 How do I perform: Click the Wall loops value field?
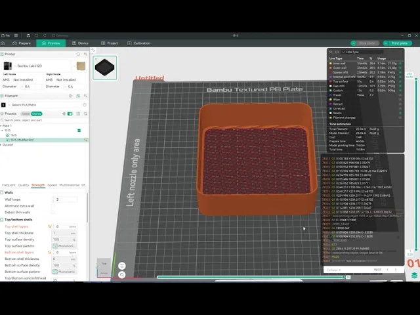(64, 199)
